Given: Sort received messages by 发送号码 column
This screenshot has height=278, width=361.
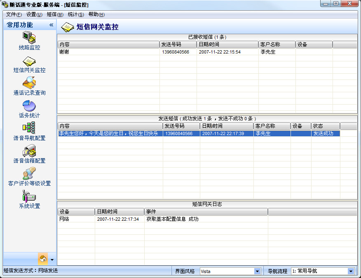Looking at the screenshot, I should tap(178, 44).
